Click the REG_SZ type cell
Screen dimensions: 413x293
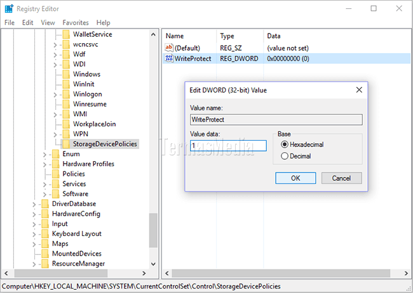coord(231,48)
